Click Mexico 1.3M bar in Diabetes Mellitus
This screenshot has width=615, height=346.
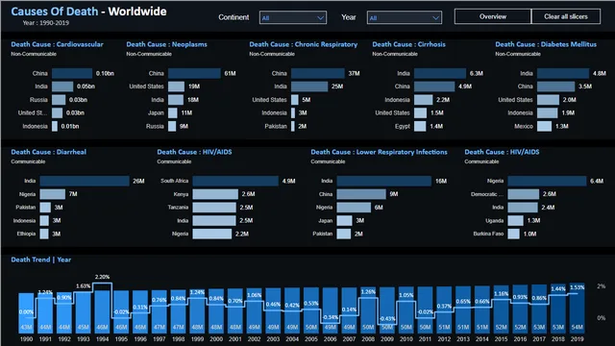click(x=544, y=126)
